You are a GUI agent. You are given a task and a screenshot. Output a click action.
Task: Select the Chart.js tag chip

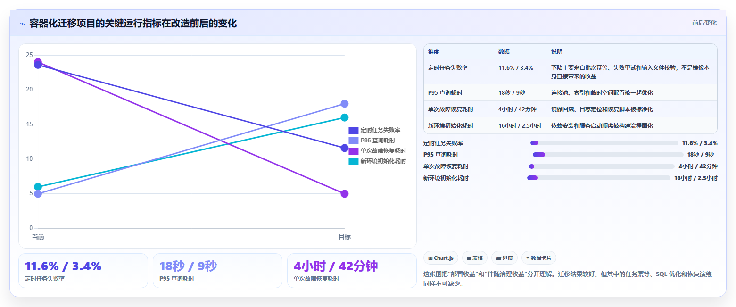(441, 258)
